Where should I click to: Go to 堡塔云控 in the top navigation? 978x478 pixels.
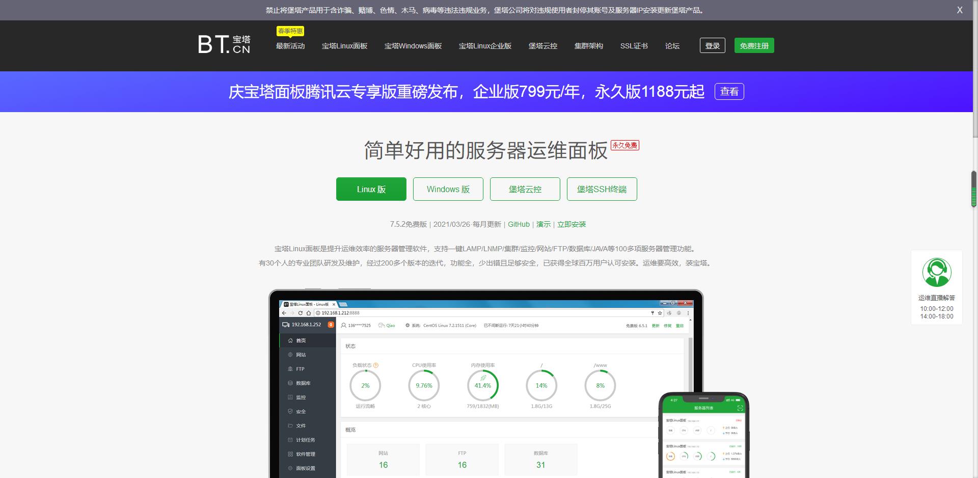pos(543,46)
